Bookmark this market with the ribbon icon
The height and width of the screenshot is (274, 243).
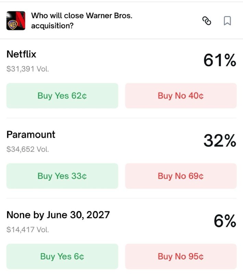coord(227,21)
